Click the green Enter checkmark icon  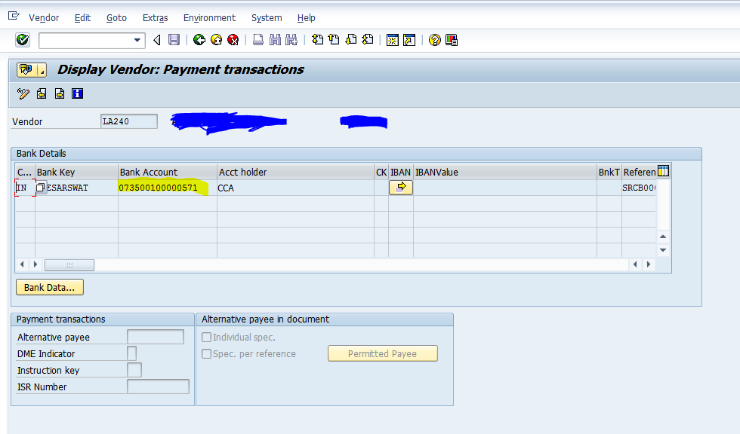click(x=22, y=40)
